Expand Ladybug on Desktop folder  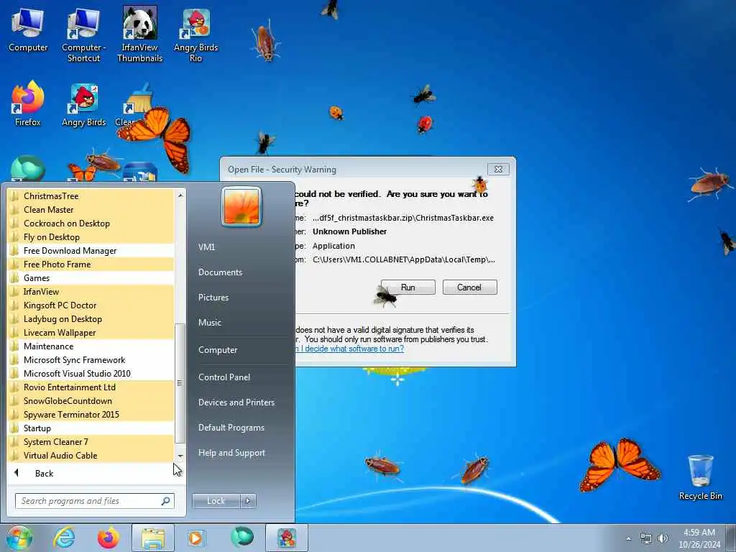click(91, 318)
